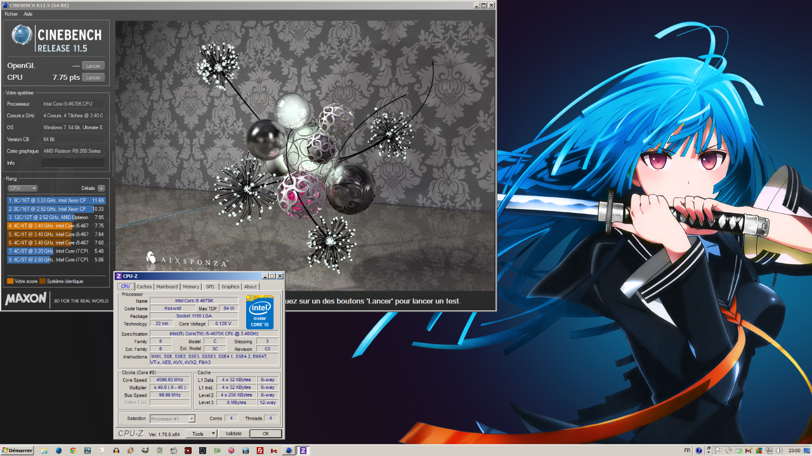The width and height of the screenshot is (812, 456).
Task: Open the volume speaker tray icon
Action: click(779, 450)
